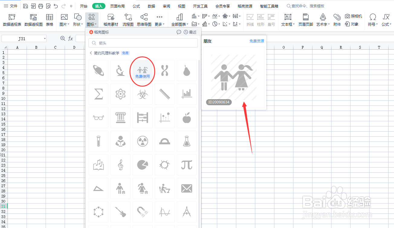Viewport: 394px width, 228px height.
Task: Open 稻壳素材 resources
Action: pyautogui.click(x=111, y=20)
